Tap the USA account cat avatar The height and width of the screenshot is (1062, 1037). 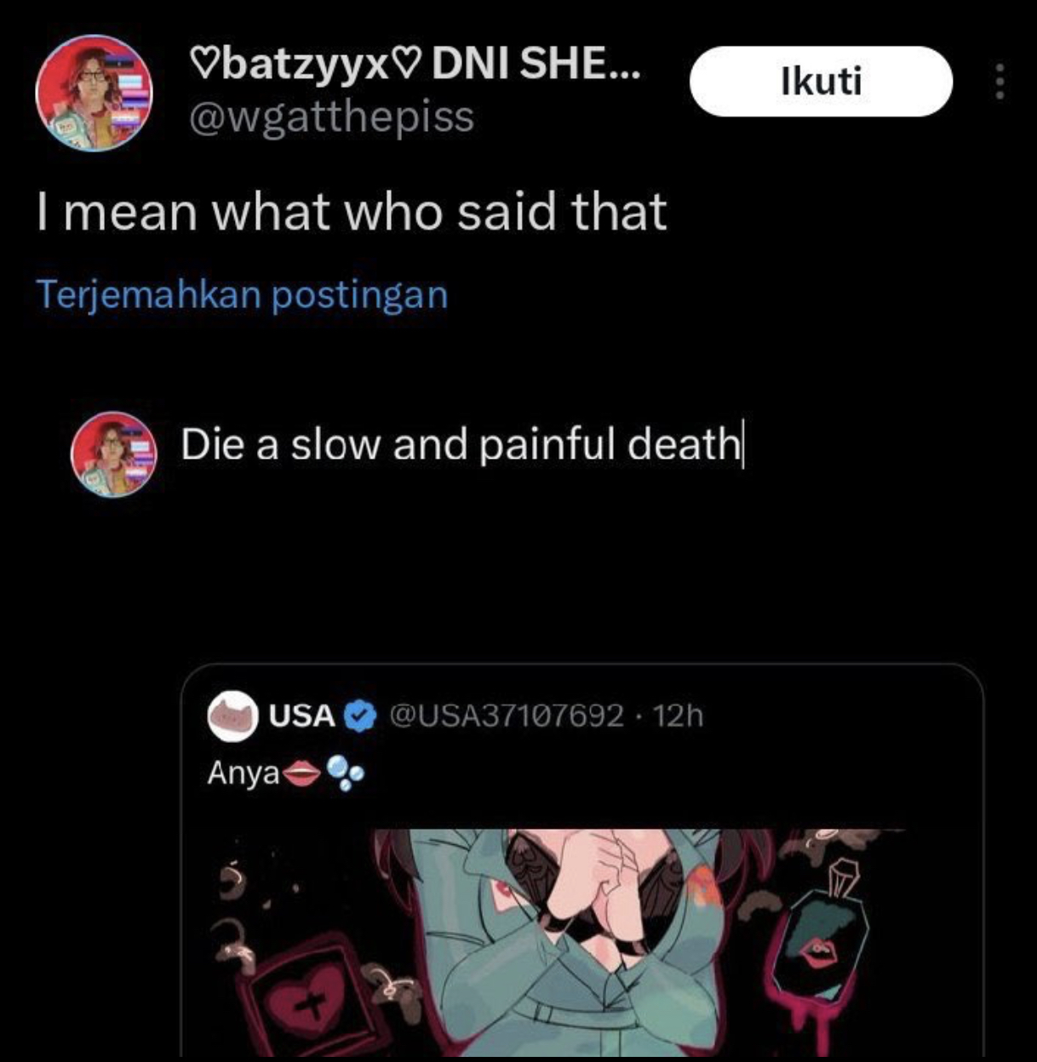pos(233,717)
